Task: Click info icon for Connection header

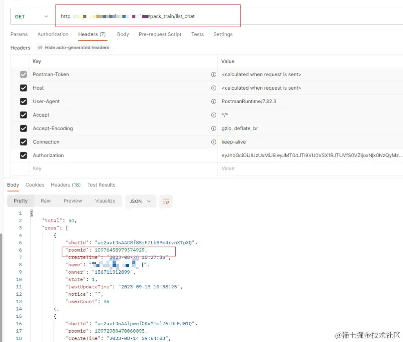Action: click(x=214, y=142)
